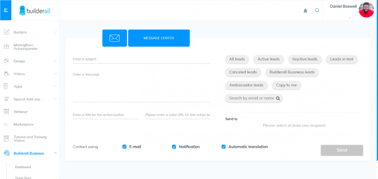This screenshot has width=378, height=179.
Task: Click the Marketplace star icon
Action: point(6,124)
